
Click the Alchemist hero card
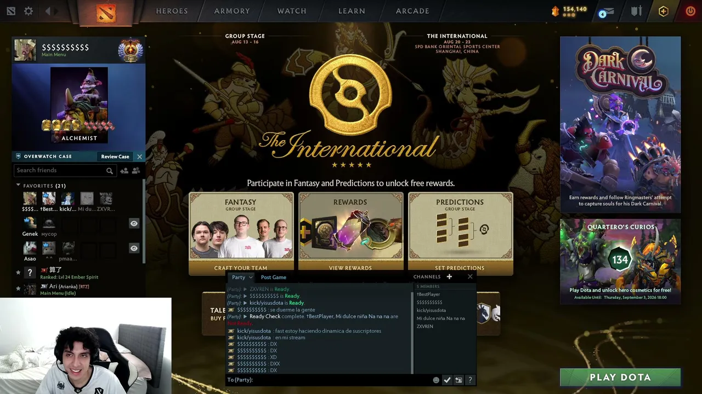pos(79,105)
